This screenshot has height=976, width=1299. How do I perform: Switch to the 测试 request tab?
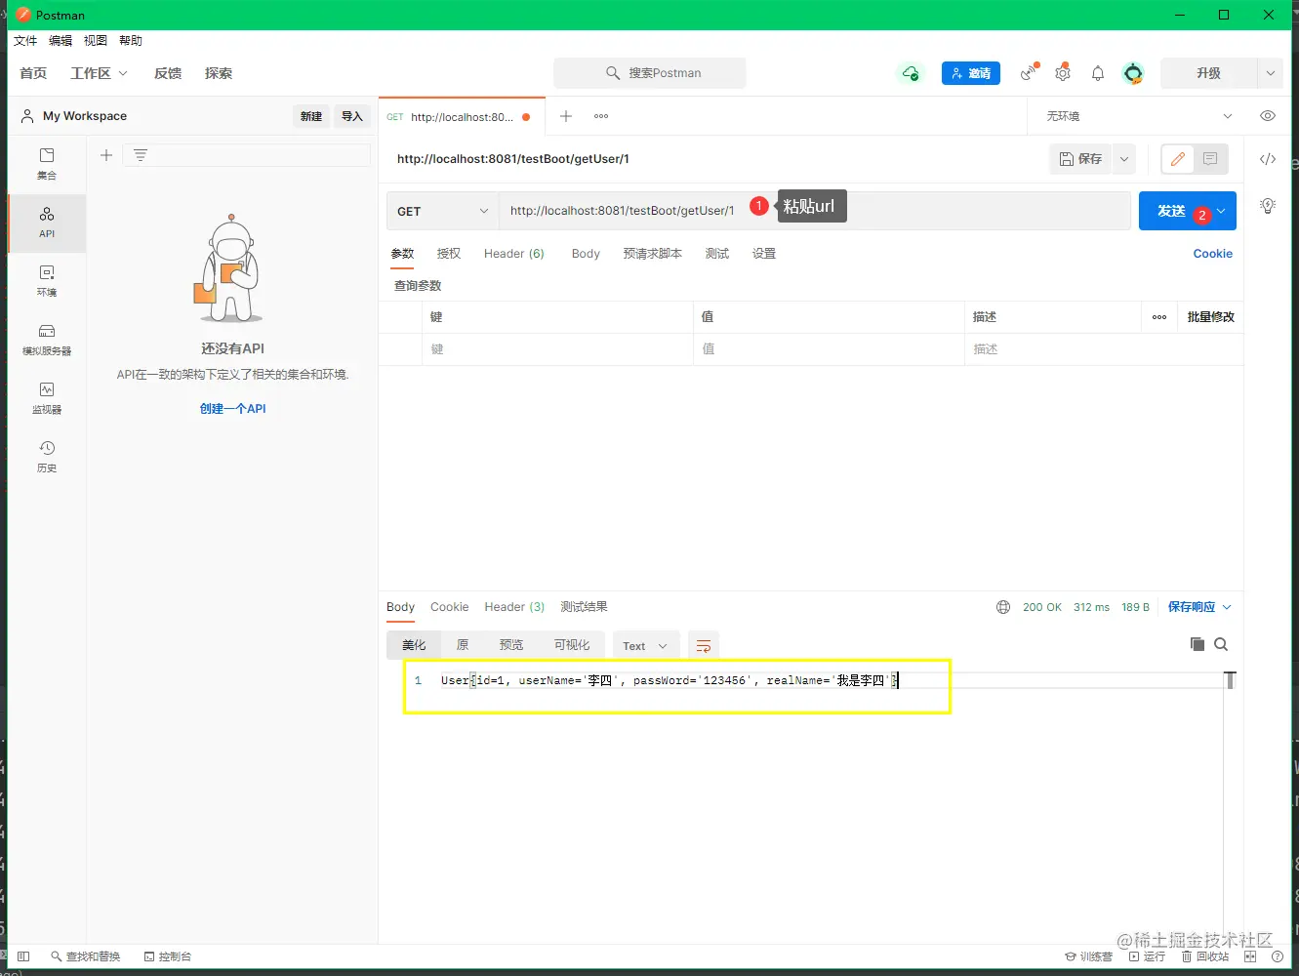click(717, 254)
